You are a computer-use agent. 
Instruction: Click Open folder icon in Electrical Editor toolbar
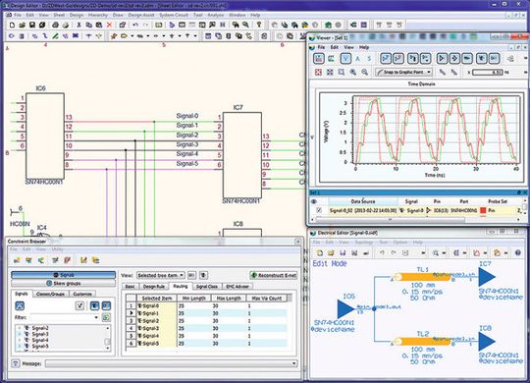click(x=331, y=252)
